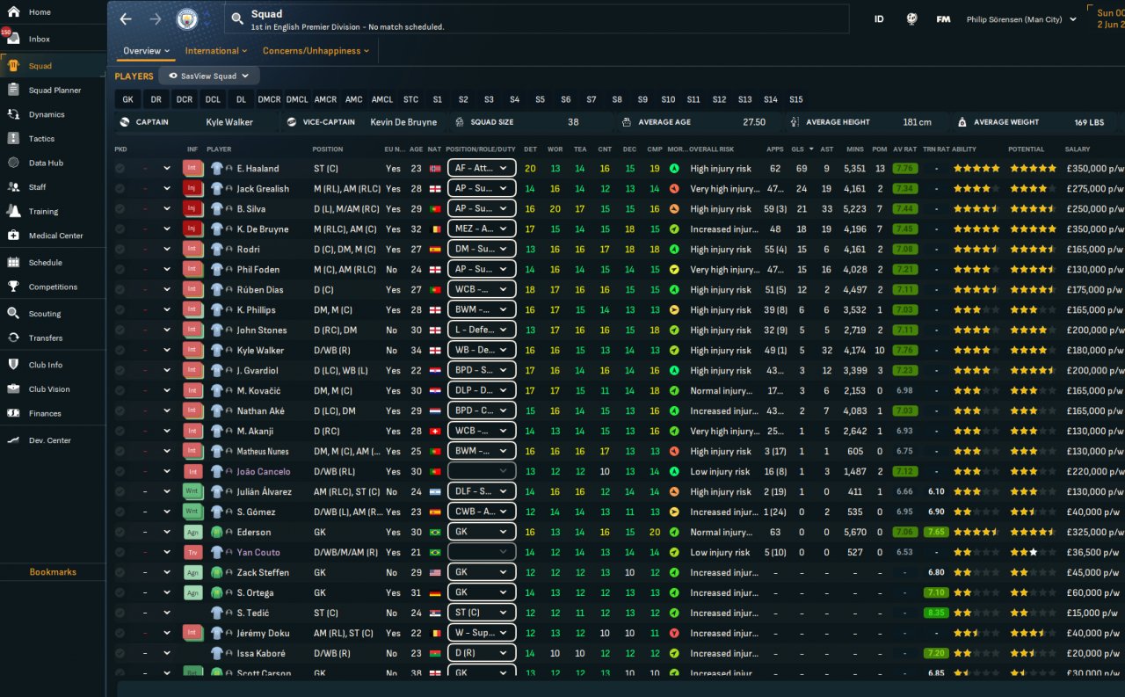Screen dimensions: 1125x697
Task: Tick the pick circle for Phil Foden
Action: [x=120, y=270]
